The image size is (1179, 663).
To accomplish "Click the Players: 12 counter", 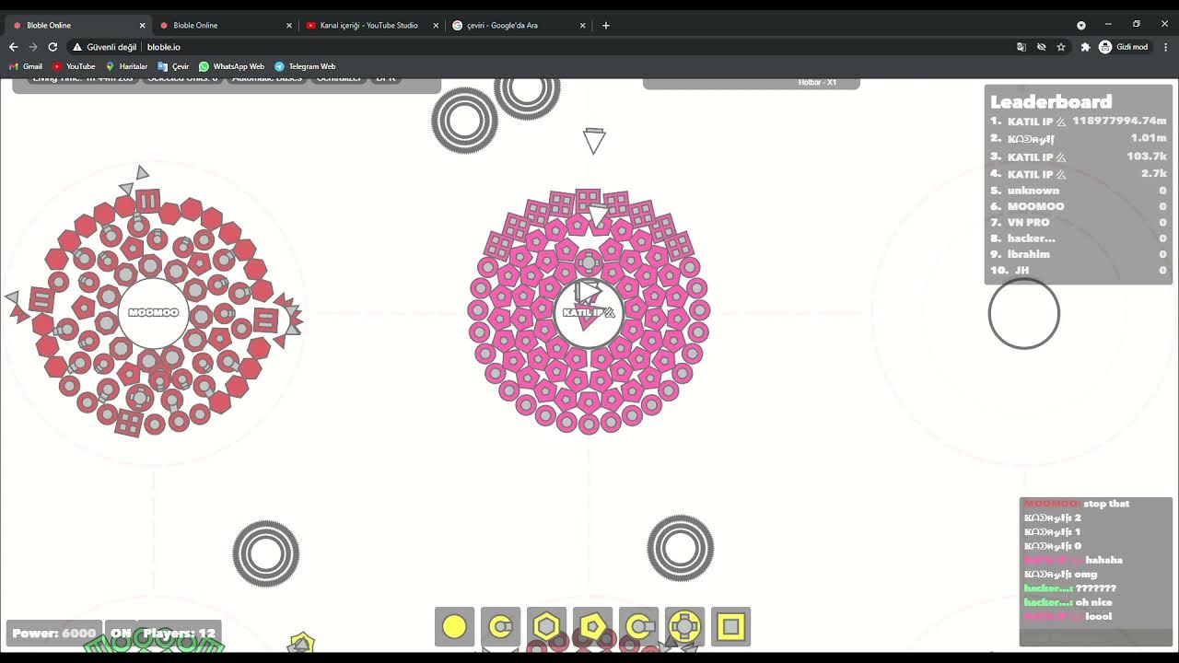I will 179,634.
